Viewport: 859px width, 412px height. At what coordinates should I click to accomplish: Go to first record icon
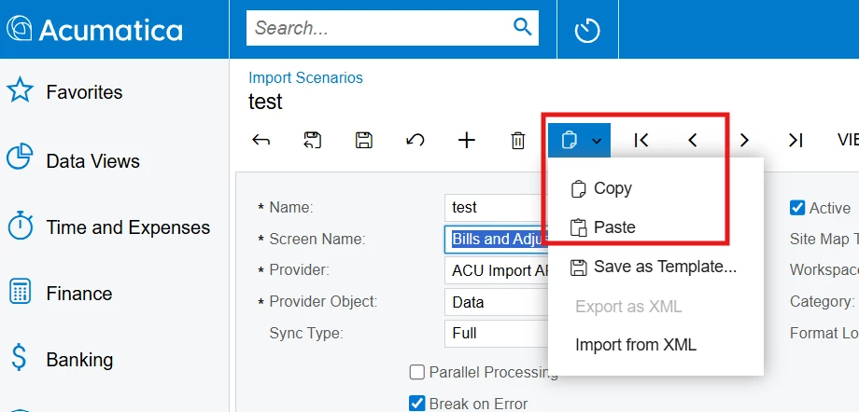[641, 141]
